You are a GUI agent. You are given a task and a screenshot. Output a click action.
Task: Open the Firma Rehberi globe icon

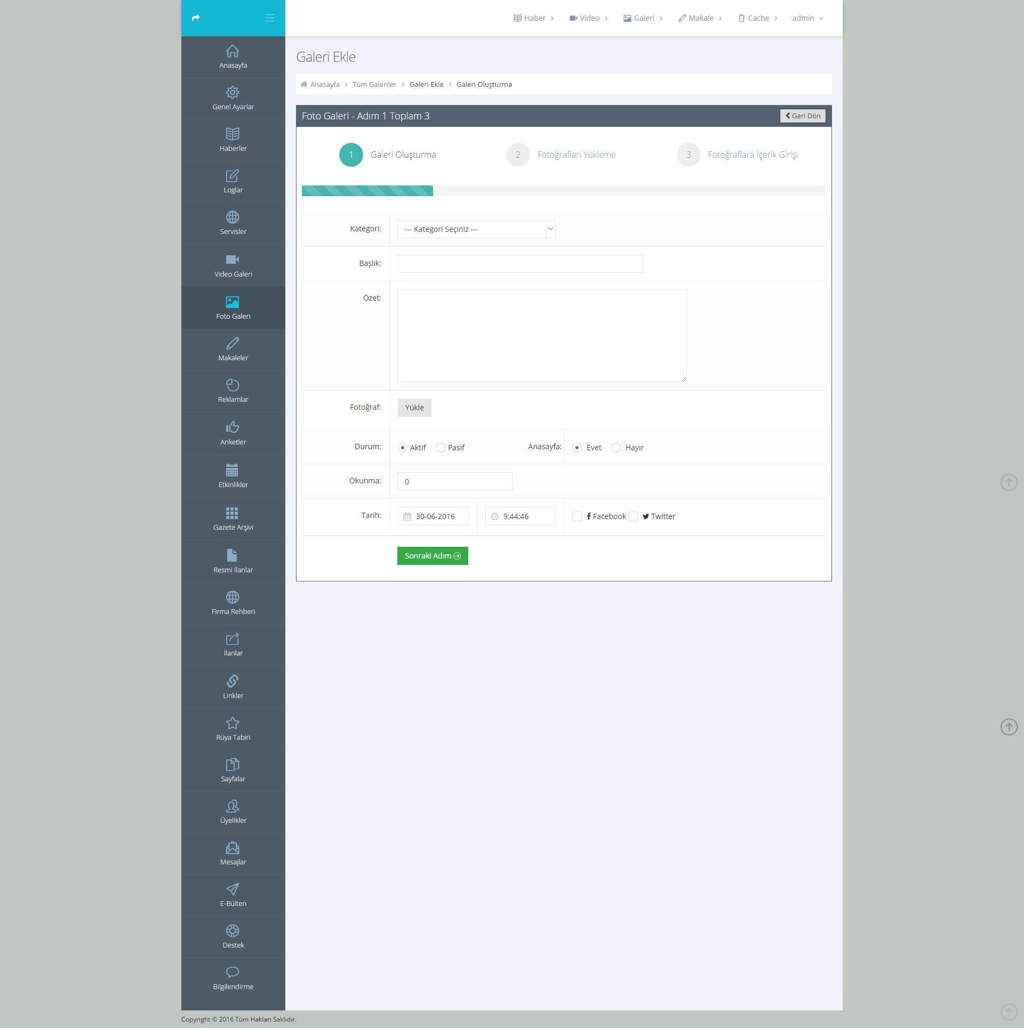point(233,597)
